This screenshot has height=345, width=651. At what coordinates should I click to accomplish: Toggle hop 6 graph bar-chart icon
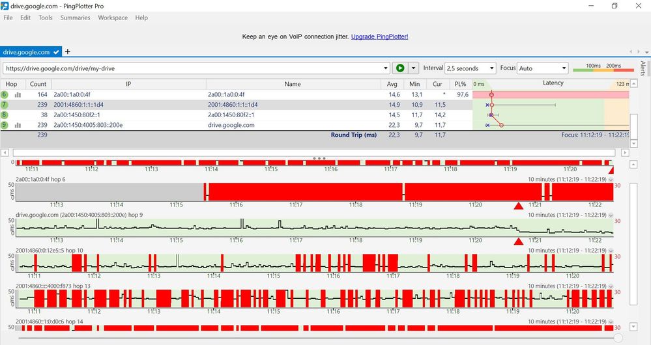(18, 94)
